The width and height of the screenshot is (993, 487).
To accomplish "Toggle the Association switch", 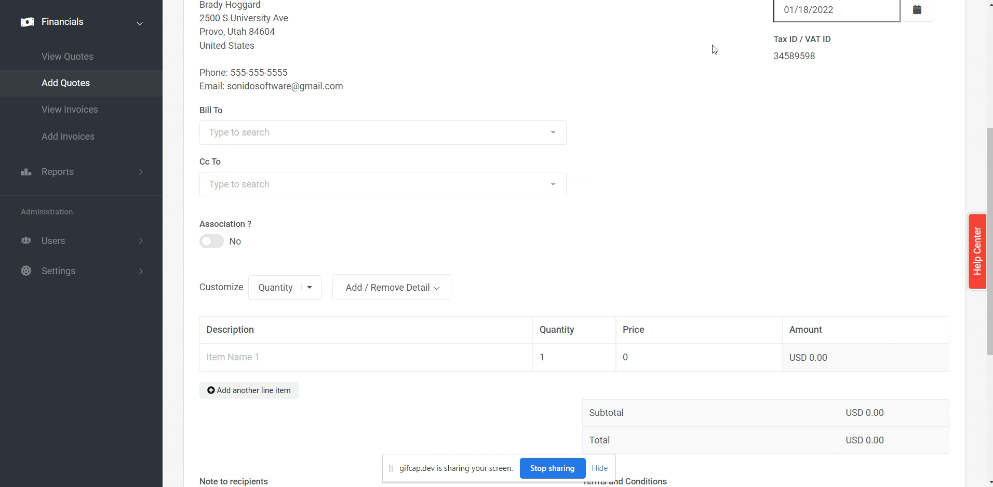I will pos(211,241).
